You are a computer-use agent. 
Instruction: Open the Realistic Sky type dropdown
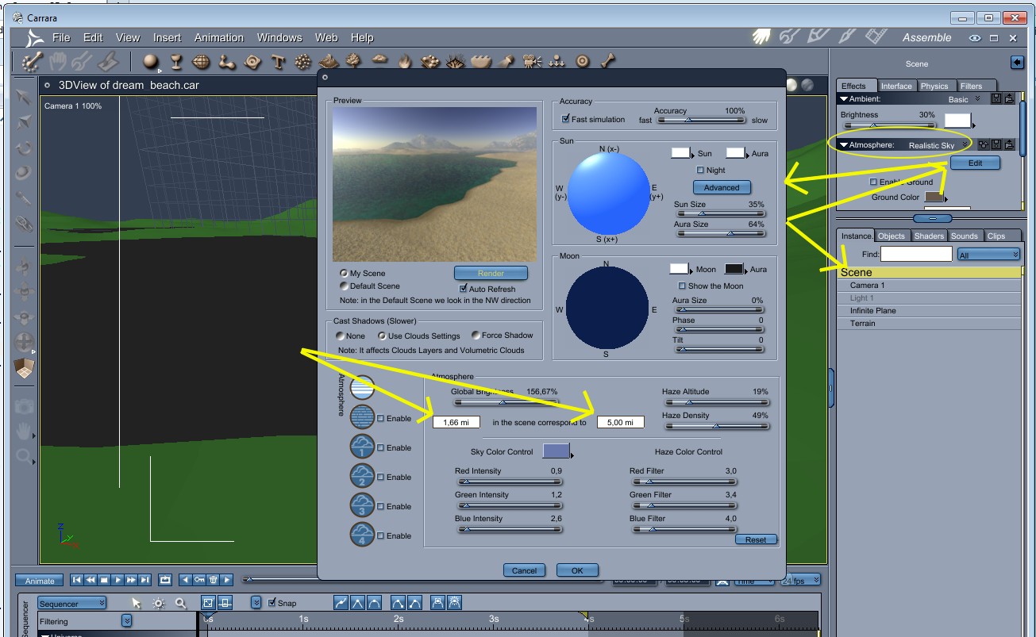click(938, 145)
